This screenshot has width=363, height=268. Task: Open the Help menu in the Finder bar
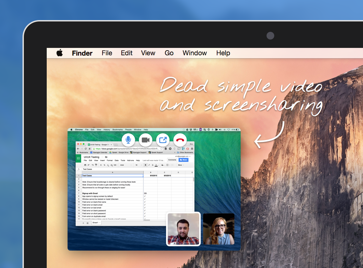[x=223, y=53]
